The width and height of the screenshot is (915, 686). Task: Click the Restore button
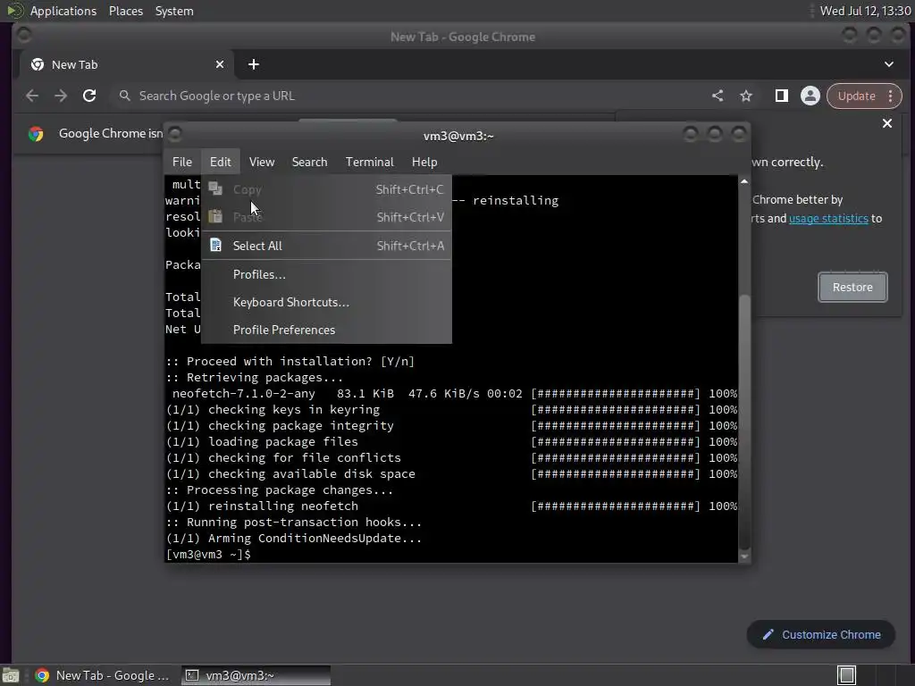852,287
